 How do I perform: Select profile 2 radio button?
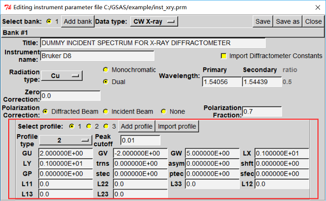pos(89,126)
